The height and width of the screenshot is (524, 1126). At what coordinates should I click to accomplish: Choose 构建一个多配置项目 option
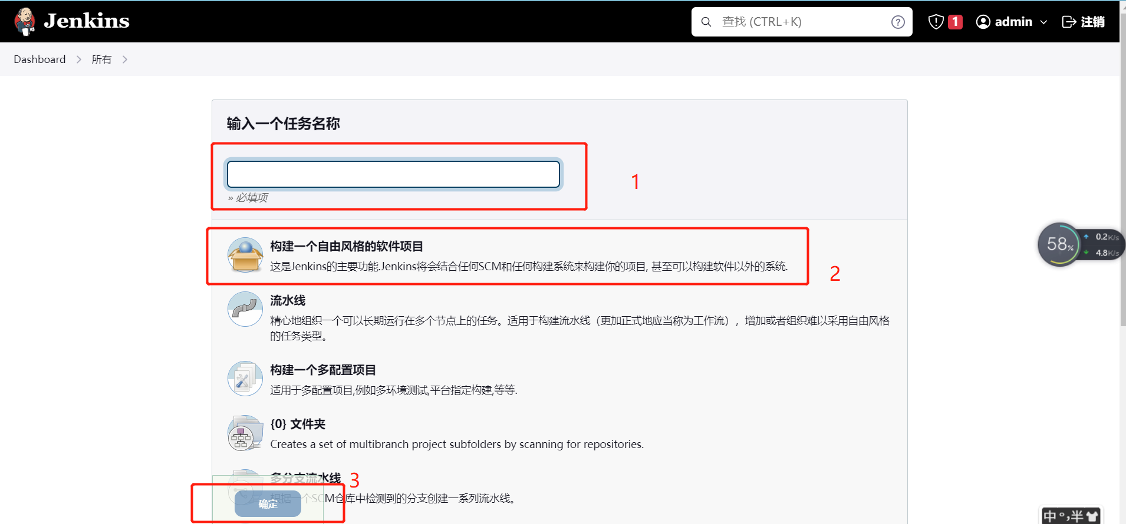point(323,370)
